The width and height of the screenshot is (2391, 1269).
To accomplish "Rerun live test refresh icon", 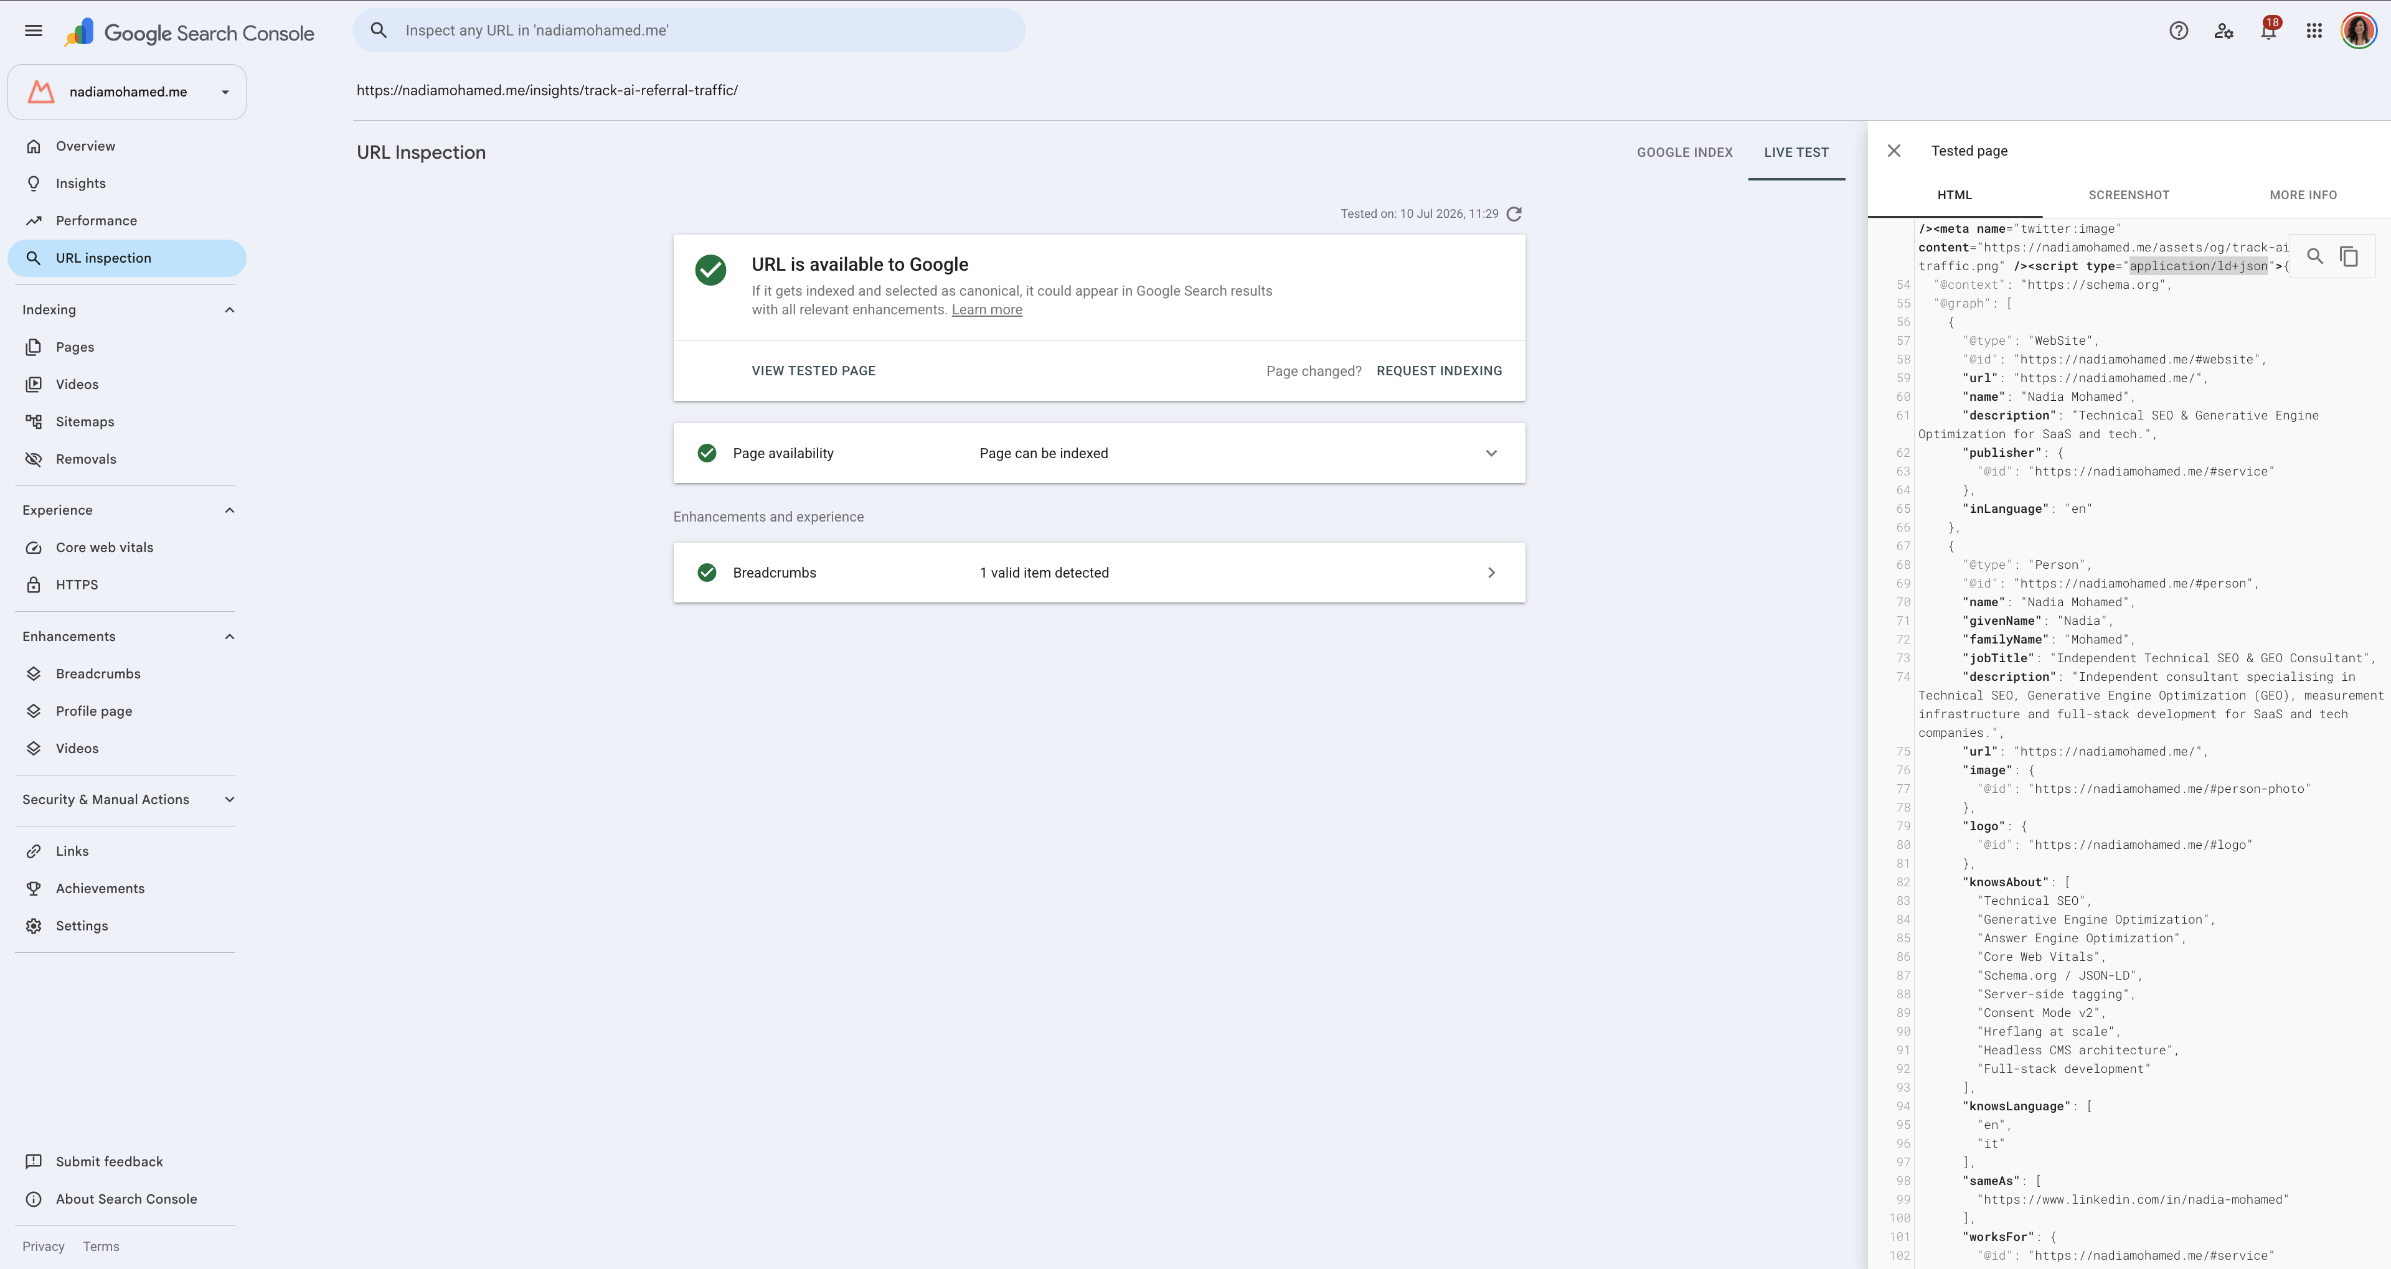I will [1514, 214].
